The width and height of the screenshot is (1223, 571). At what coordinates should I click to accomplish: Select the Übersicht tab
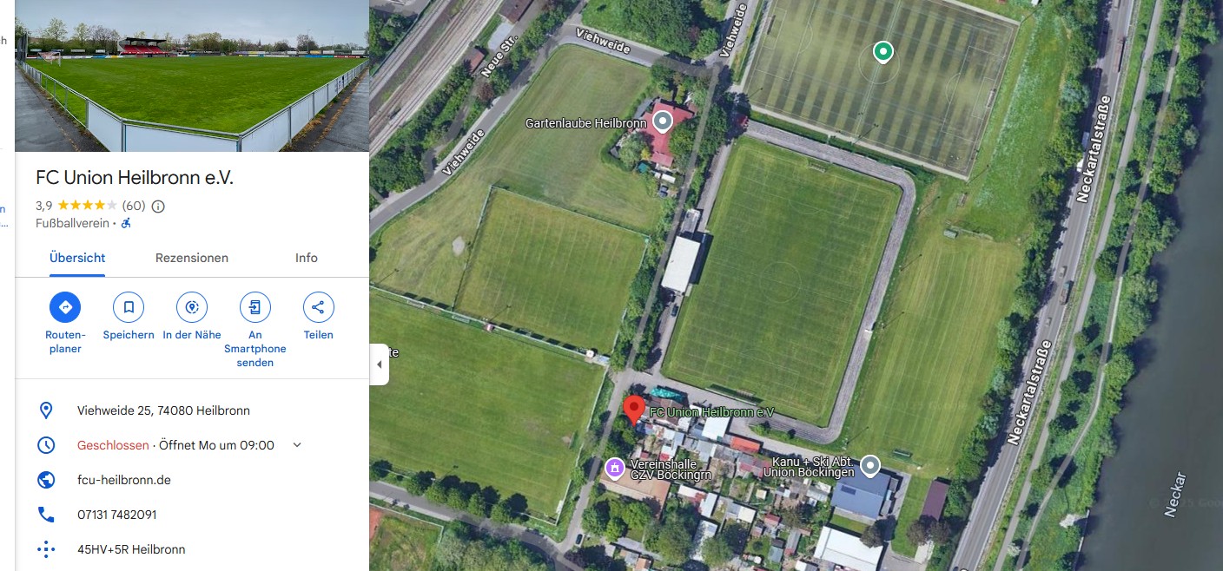click(77, 258)
